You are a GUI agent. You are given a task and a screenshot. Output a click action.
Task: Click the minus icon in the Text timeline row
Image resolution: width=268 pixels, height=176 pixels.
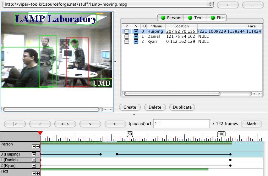(34, 173)
